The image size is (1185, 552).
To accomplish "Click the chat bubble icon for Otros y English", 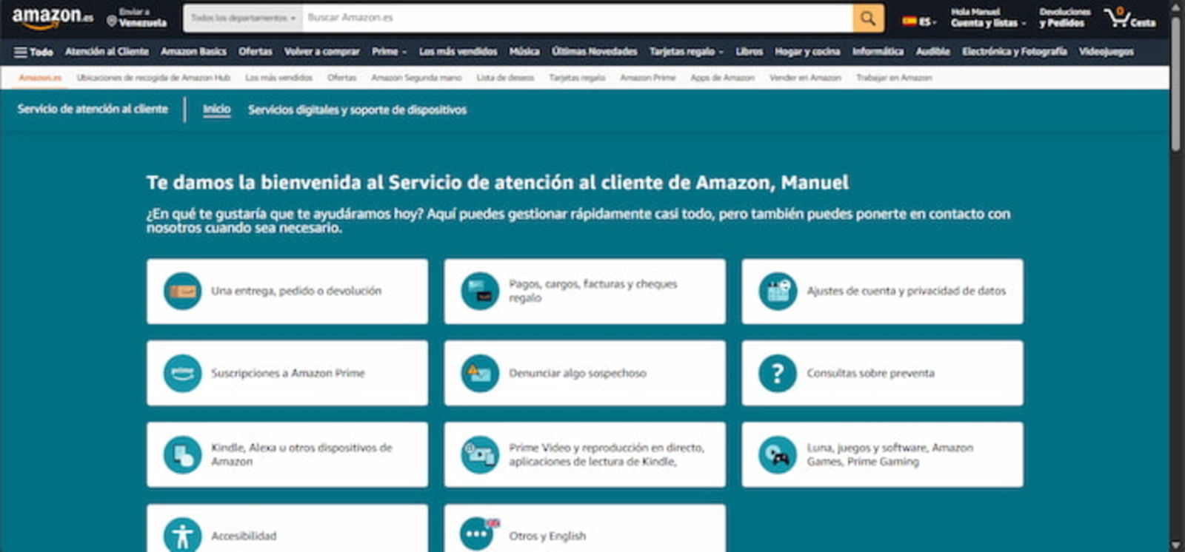I will [x=480, y=534].
